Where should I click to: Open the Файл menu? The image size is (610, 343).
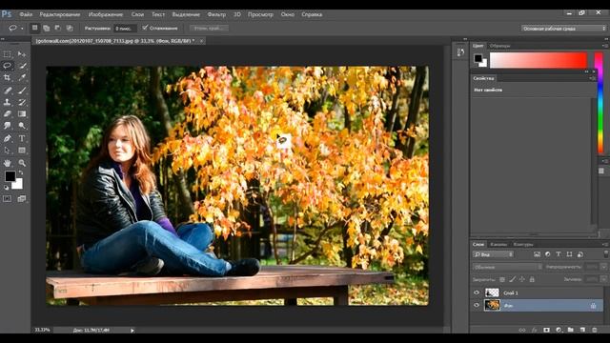coord(26,14)
